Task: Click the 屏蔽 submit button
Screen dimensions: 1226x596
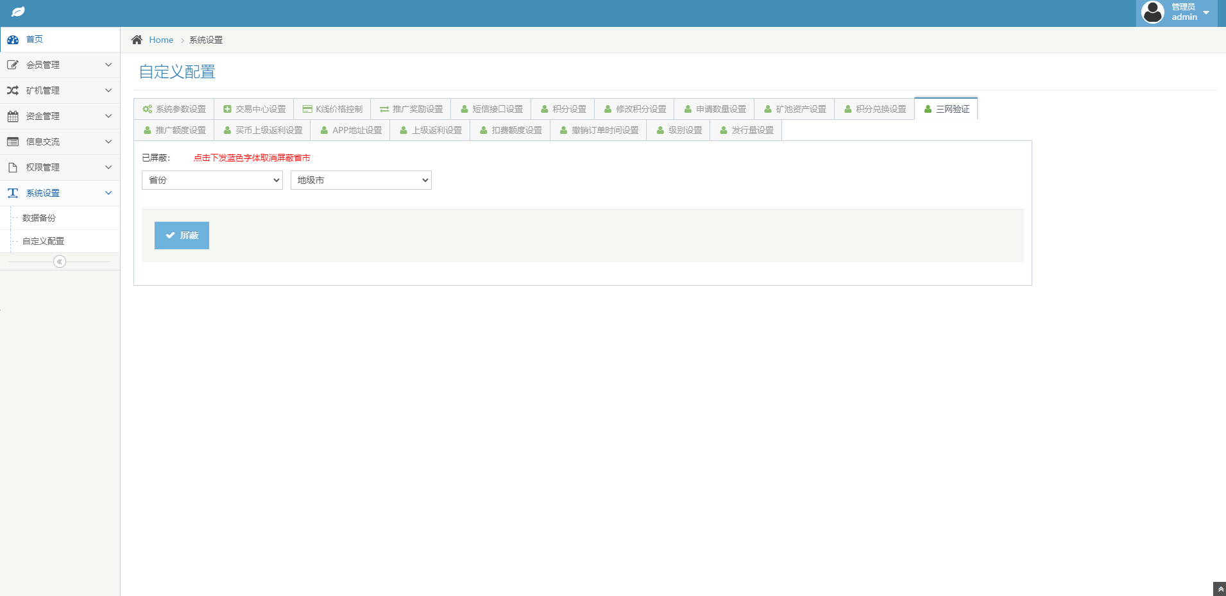Action: [x=182, y=235]
